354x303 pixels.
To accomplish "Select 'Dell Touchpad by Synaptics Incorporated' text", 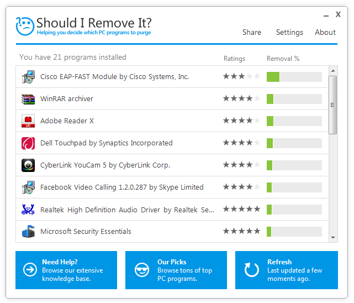I will coord(107,143).
